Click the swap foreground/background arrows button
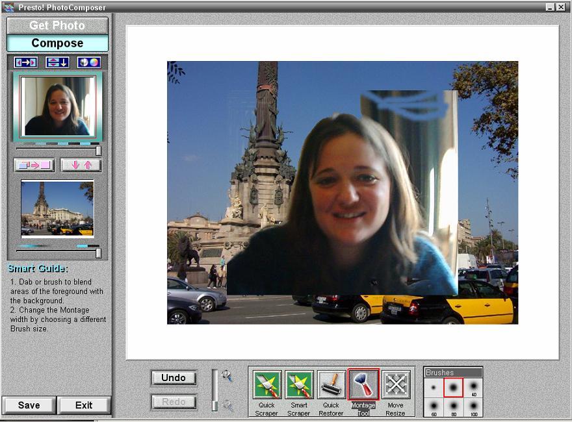 coord(81,165)
